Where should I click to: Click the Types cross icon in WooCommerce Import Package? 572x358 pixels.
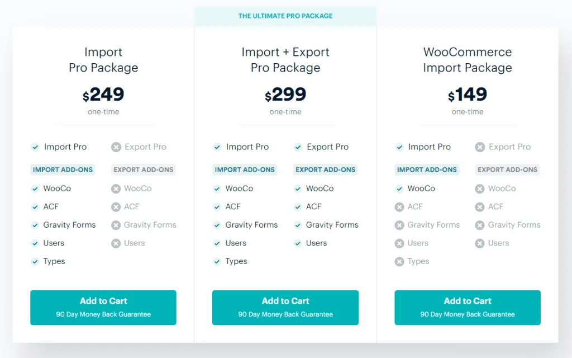(399, 261)
